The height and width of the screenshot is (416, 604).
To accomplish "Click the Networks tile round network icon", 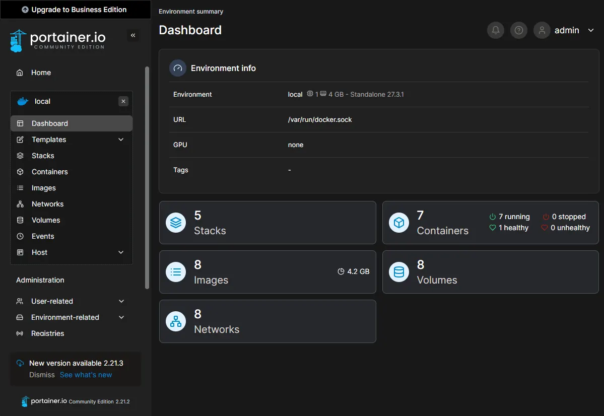I will pos(176,321).
